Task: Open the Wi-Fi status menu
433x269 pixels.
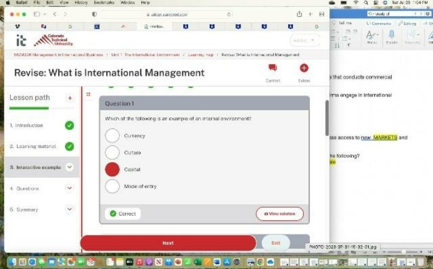Action: [x=356, y=2]
